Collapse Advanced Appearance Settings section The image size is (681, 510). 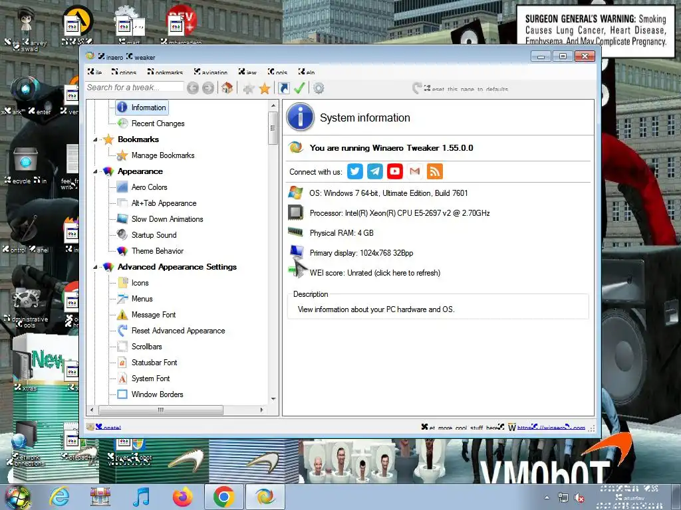(95, 267)
